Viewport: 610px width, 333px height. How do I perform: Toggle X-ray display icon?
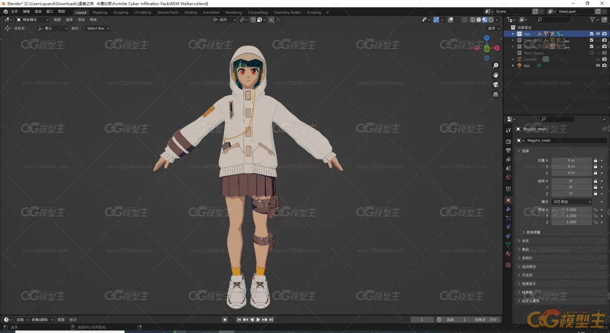click(464, 20)
